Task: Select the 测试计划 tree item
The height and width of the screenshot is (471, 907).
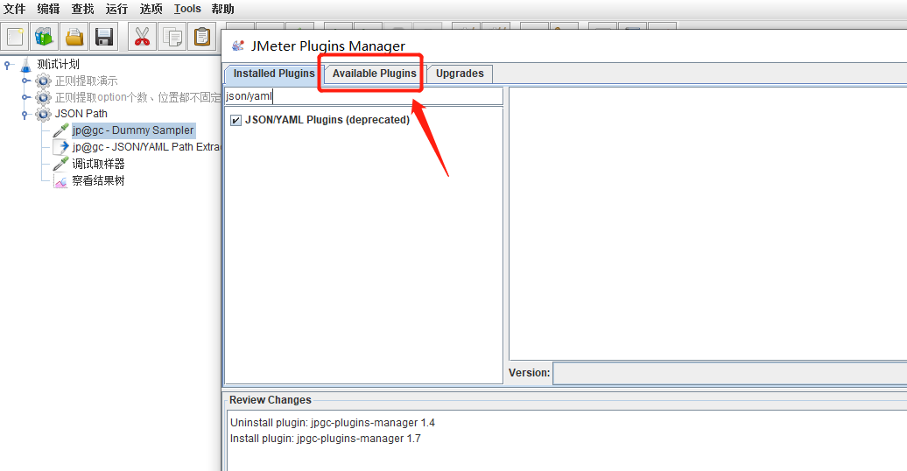Action: click(59, 64)
